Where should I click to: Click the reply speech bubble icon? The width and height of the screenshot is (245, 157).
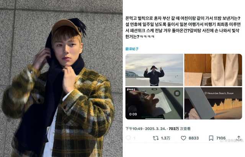[128, 138]
